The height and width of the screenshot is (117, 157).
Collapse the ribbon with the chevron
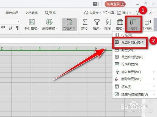(x=151, y=13)
